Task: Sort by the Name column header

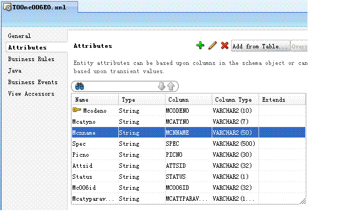Action: [95, 100]
